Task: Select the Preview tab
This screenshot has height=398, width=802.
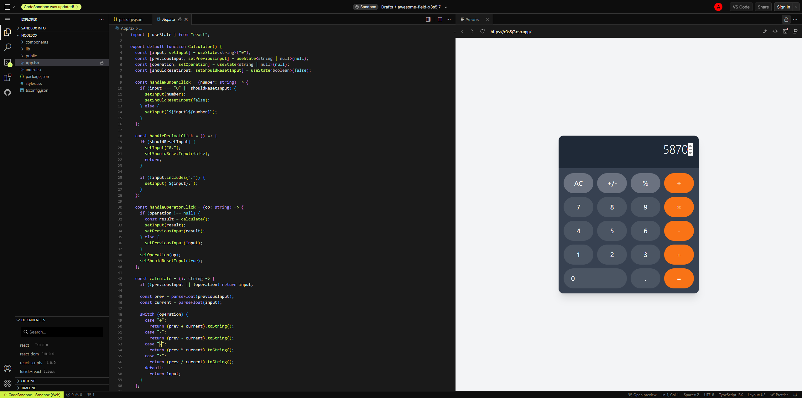Action: [472, 19]
